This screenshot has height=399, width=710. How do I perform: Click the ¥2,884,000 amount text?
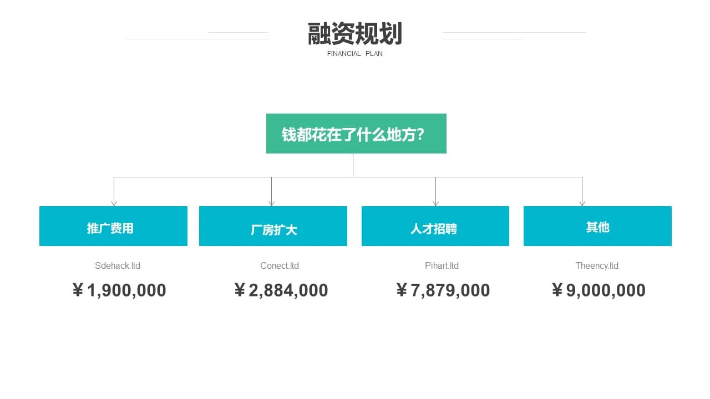pos(281,290)
